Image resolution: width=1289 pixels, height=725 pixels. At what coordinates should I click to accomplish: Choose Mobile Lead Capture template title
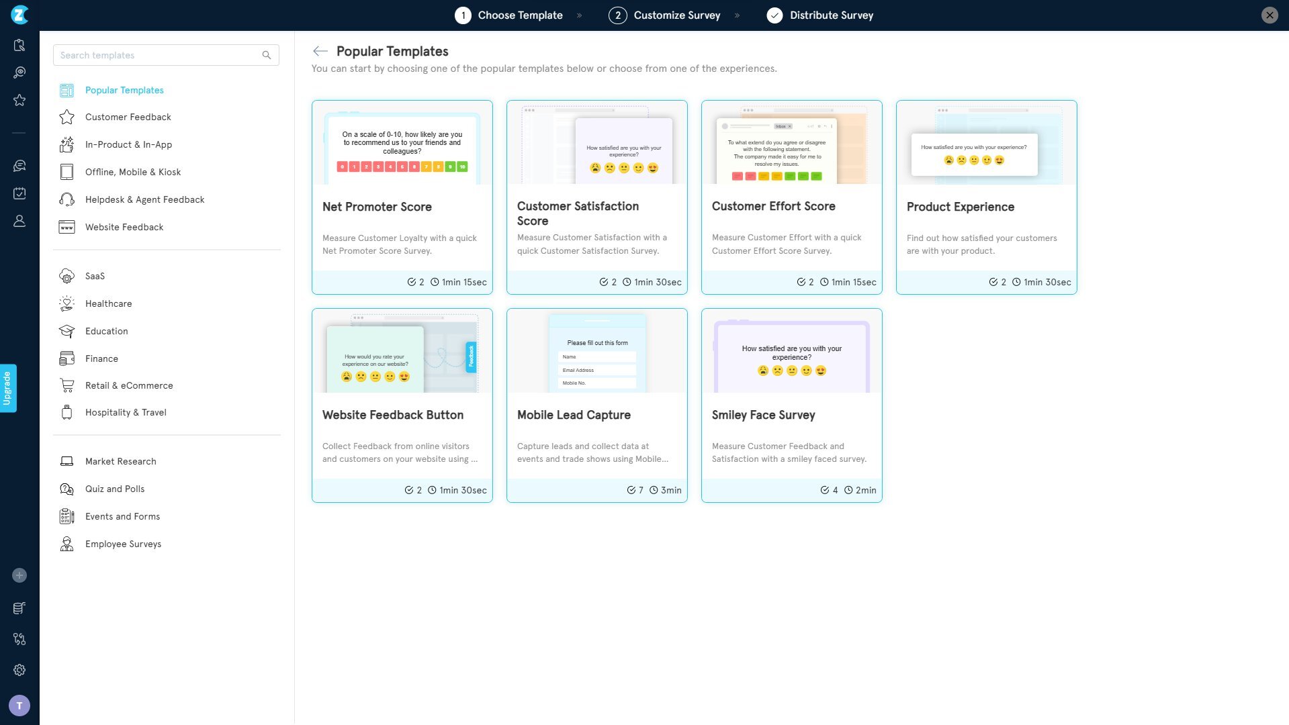pos(574,415)
